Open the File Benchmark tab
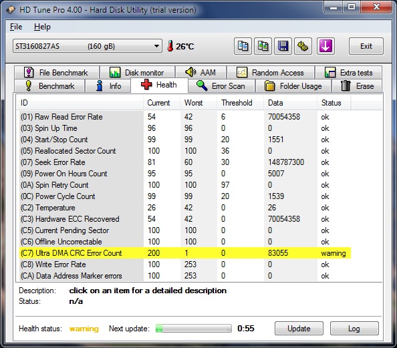The width and height of the screenshot is (397, 348). pos(57,73)
